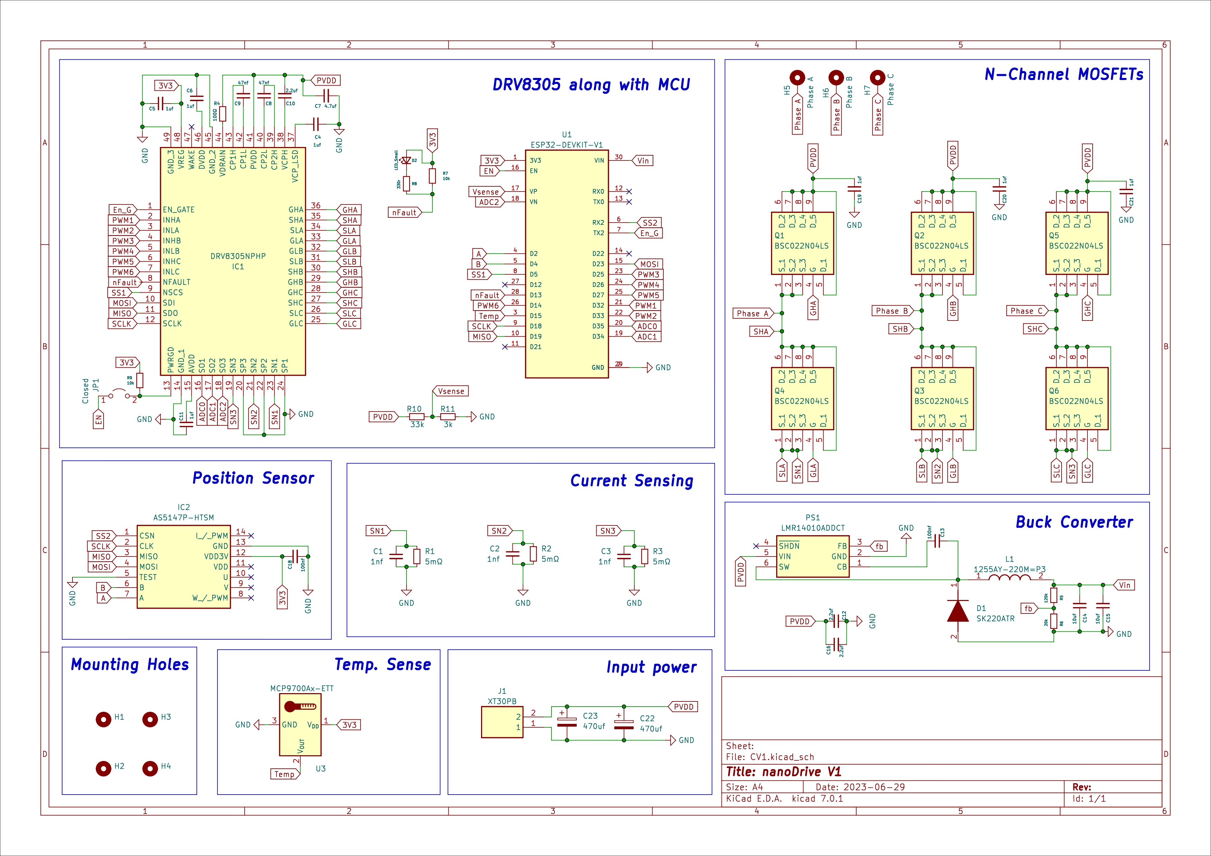The image size is (1211, 856).
Task: Select the SS2 label at AS5147P CSN pin
Action: tap(104, 536)
